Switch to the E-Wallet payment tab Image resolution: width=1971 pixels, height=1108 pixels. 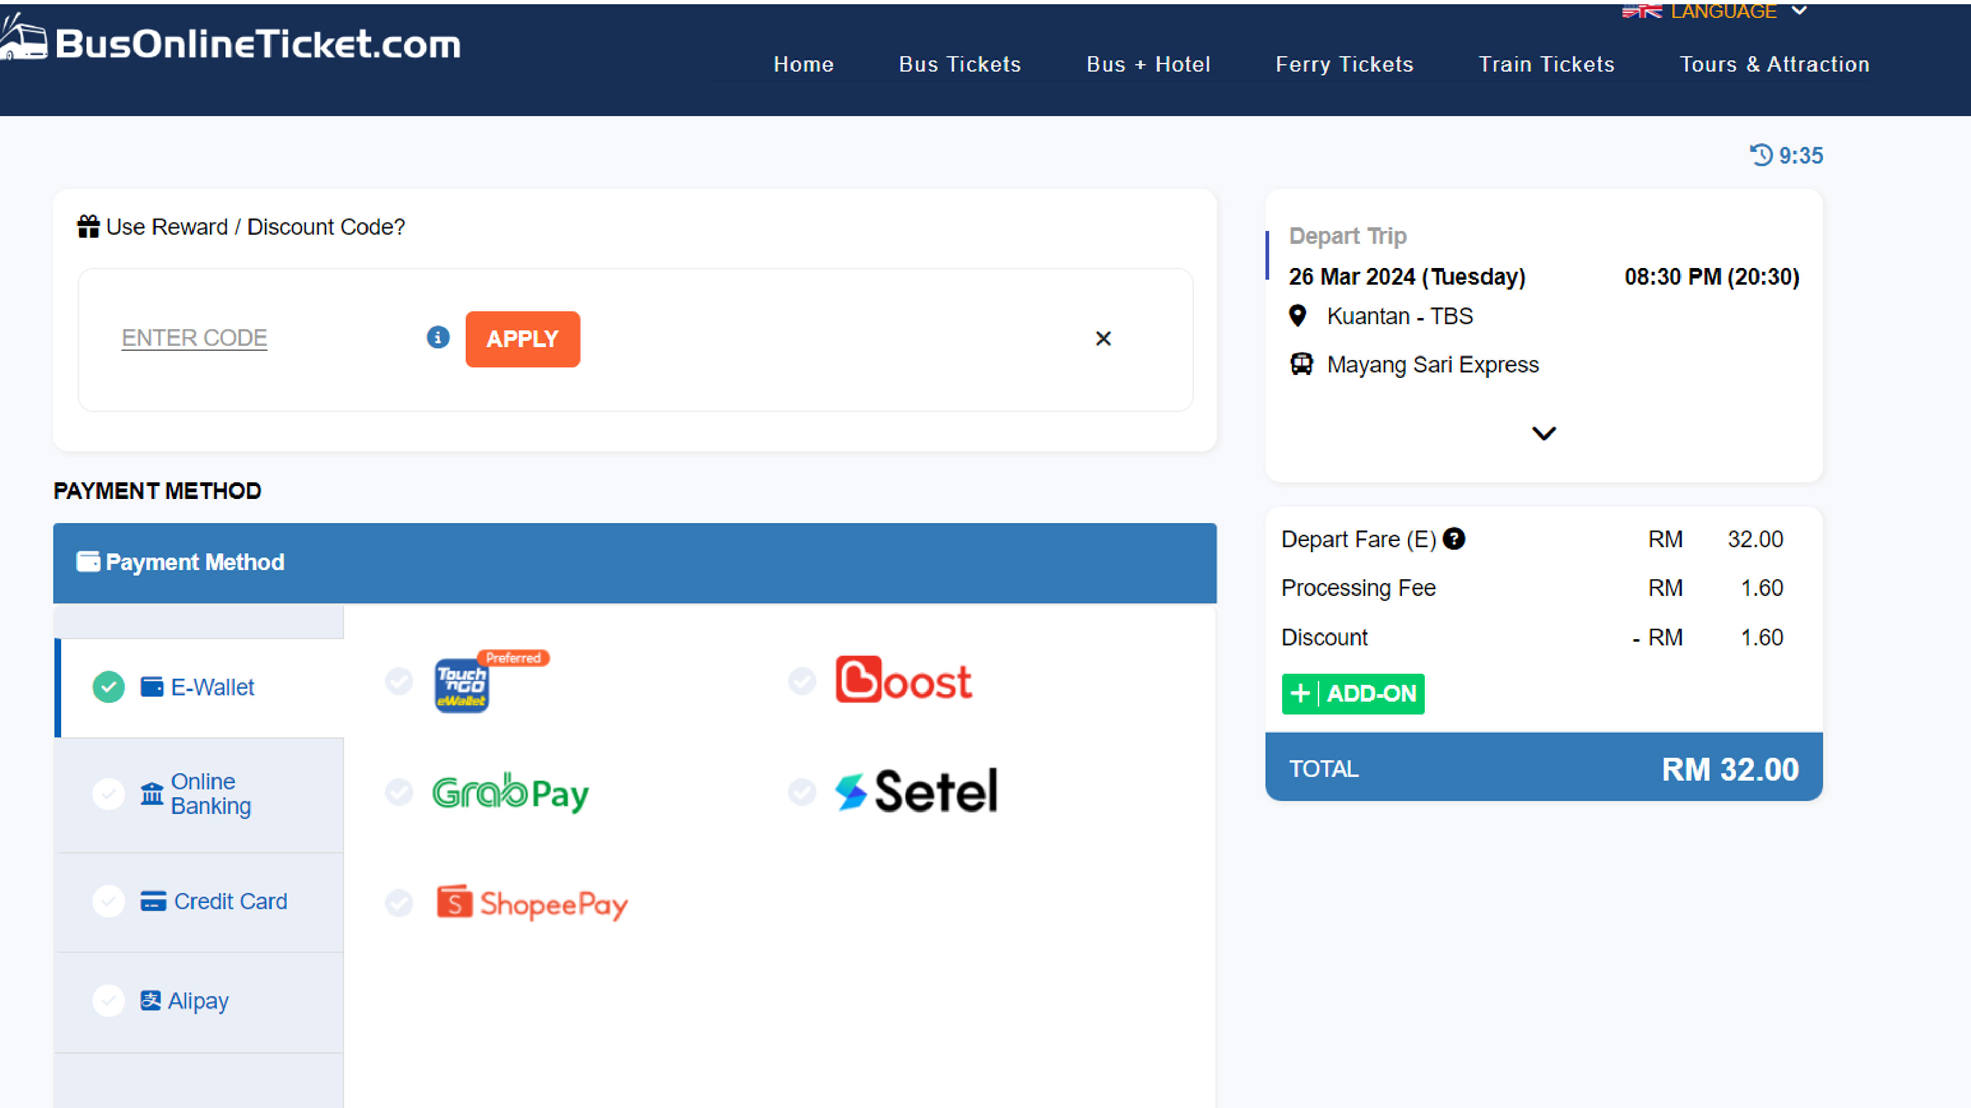(201, 687)
